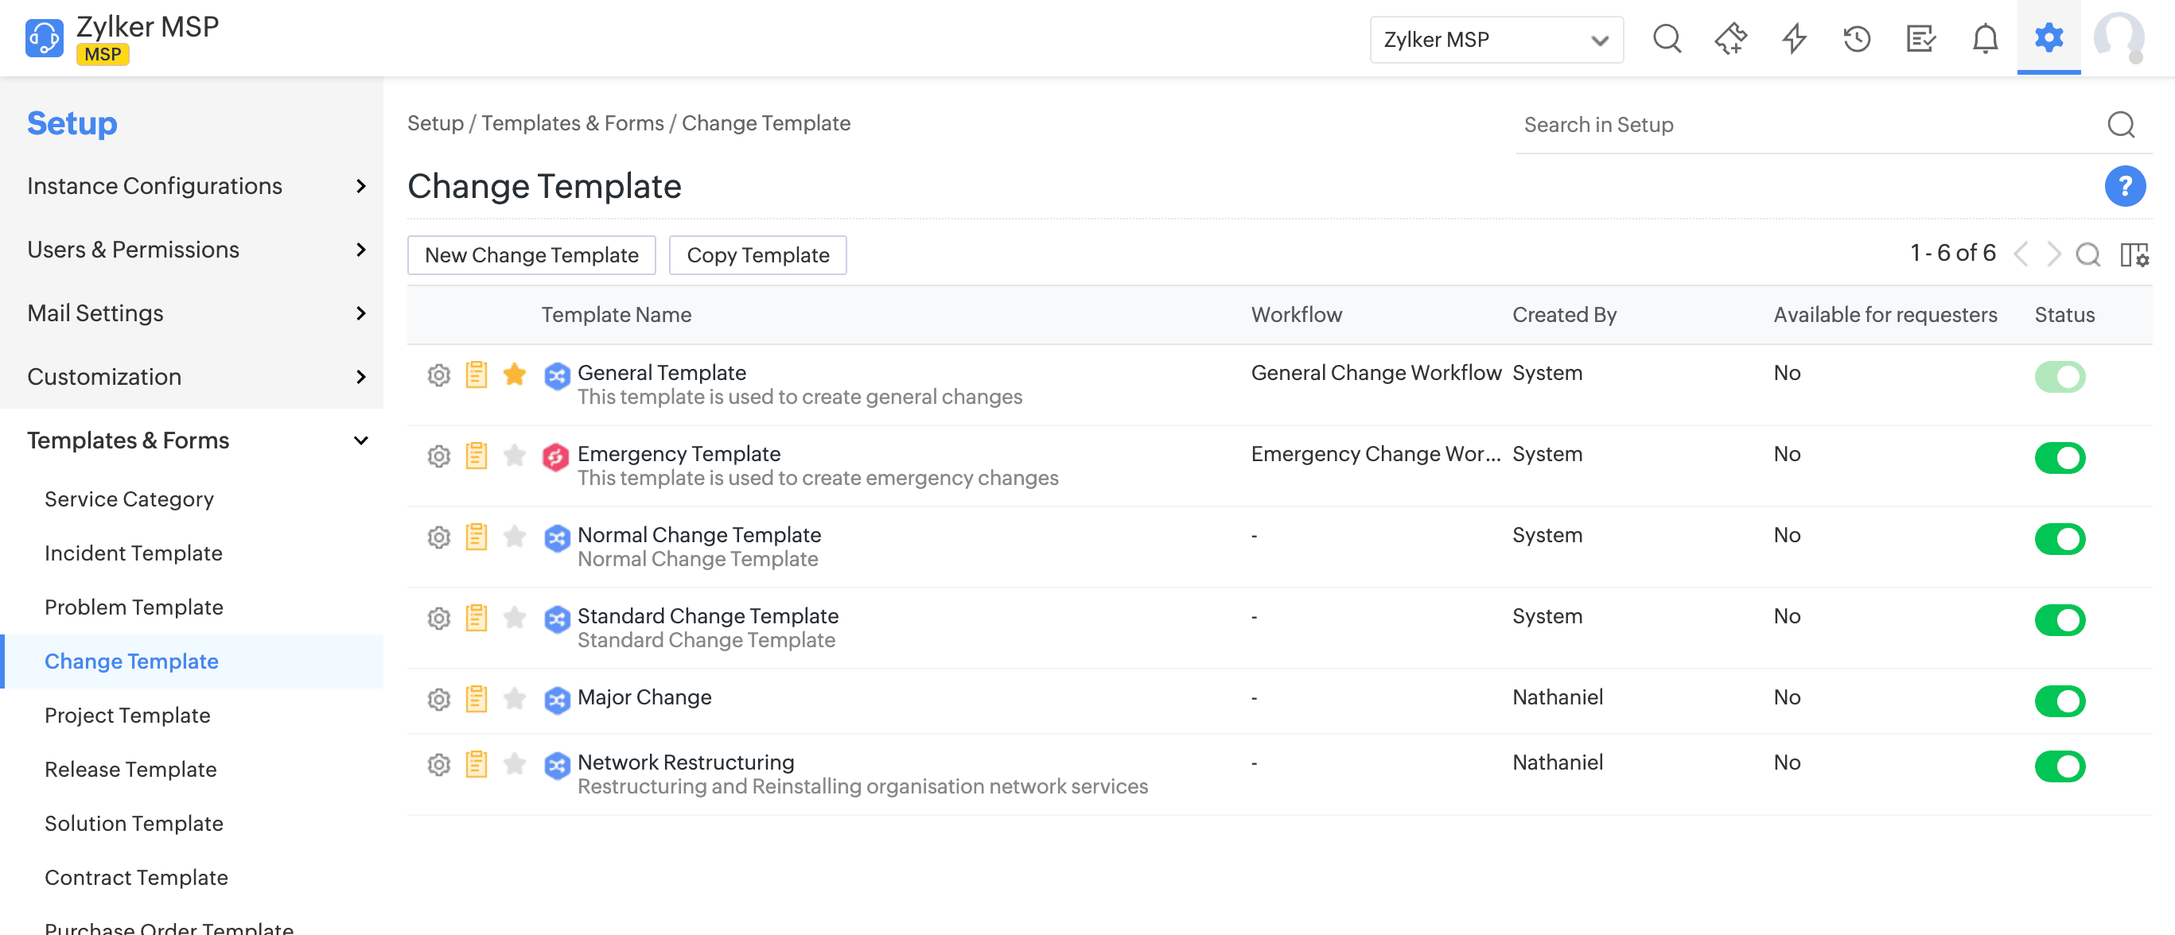The width and height of the screenshot is (2175, 935).
Task: Mark Major Change template as default star
Action: (x=514, y=699)
